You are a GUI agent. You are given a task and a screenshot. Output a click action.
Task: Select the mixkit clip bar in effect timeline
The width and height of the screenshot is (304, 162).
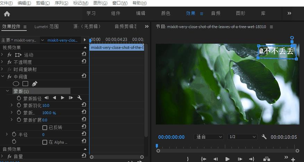(x=117, y=48)
